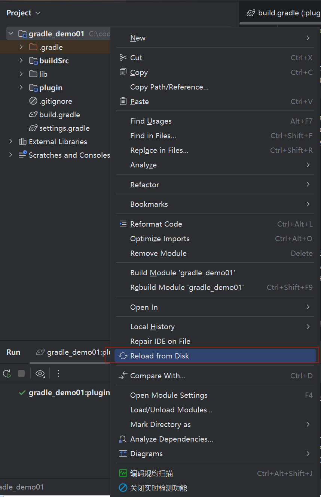Screen dimensions: 321x497
Task: Click Rebuild Module 'gradle_demo01'
Action: coord(216,287)
